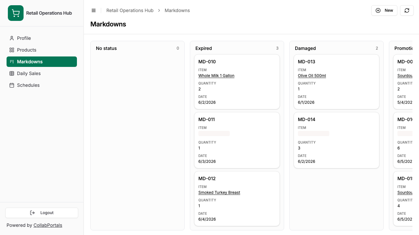
Task: Click the Markdowns kanban icon
Action: [12, 62]
